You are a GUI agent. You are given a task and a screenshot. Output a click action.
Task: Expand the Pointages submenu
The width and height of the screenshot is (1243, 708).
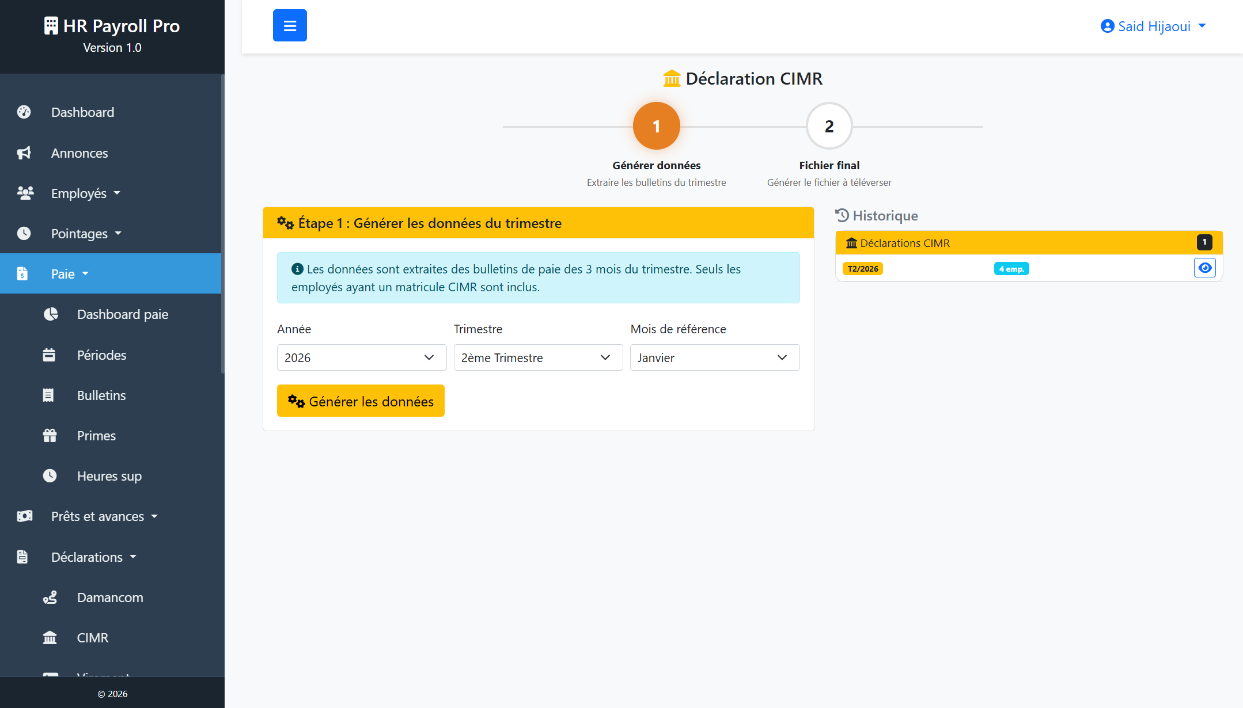click(111, 234)
